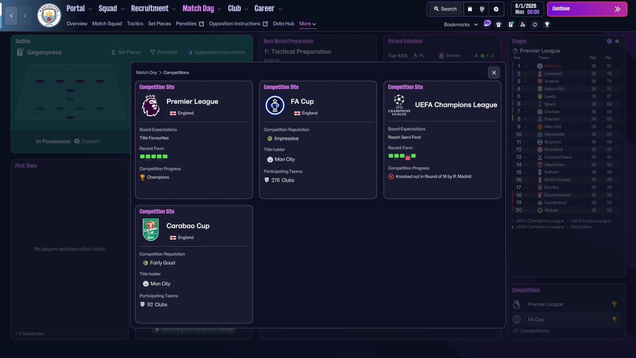Close the Competitions popup with X

[494, 73]
